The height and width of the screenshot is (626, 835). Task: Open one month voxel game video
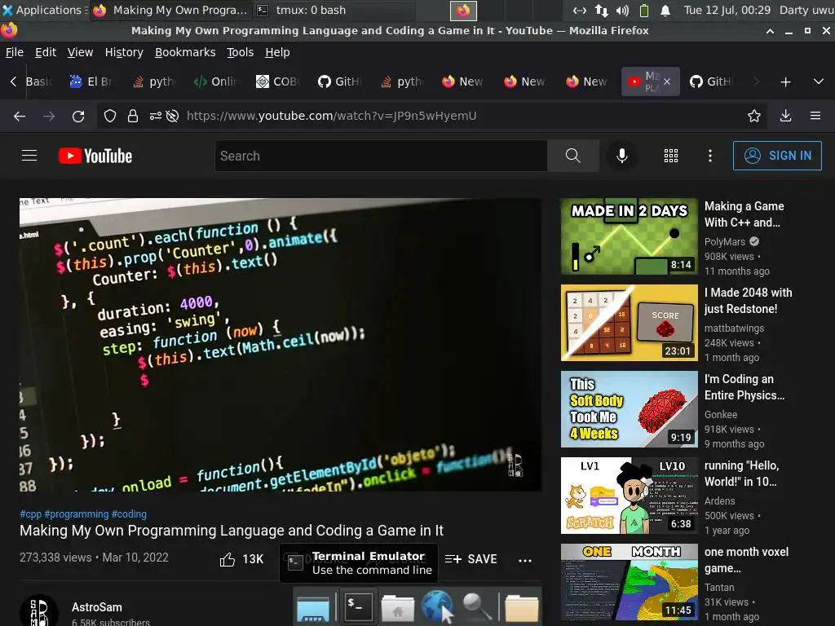pos(629,582)
